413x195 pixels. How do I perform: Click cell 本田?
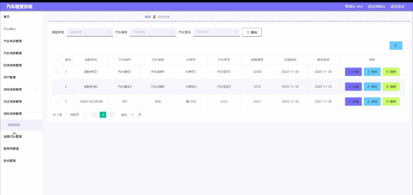coord(158,102)
